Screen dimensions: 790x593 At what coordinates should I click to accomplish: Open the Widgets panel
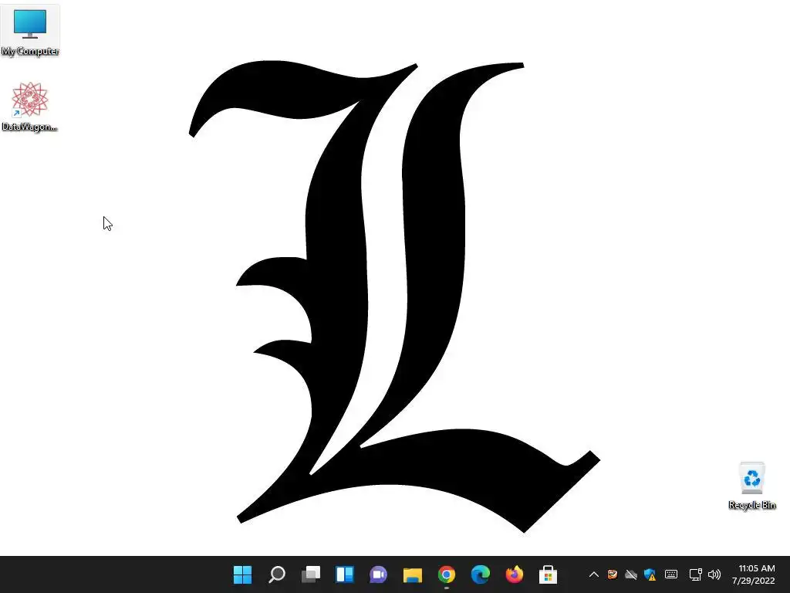tap(345, 574)
